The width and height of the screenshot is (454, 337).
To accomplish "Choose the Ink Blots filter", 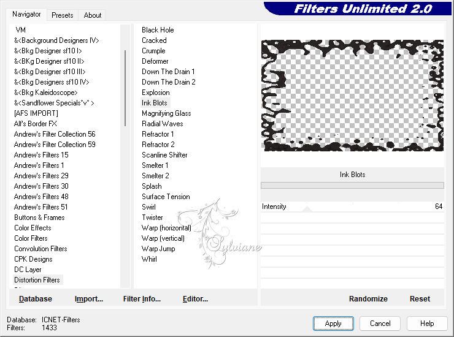I will pyautogui.click(x=155, y=103).
